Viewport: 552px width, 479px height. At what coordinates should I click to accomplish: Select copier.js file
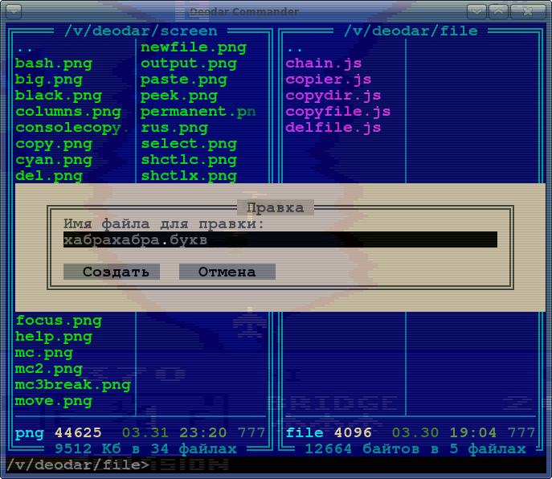pos(329,80)
